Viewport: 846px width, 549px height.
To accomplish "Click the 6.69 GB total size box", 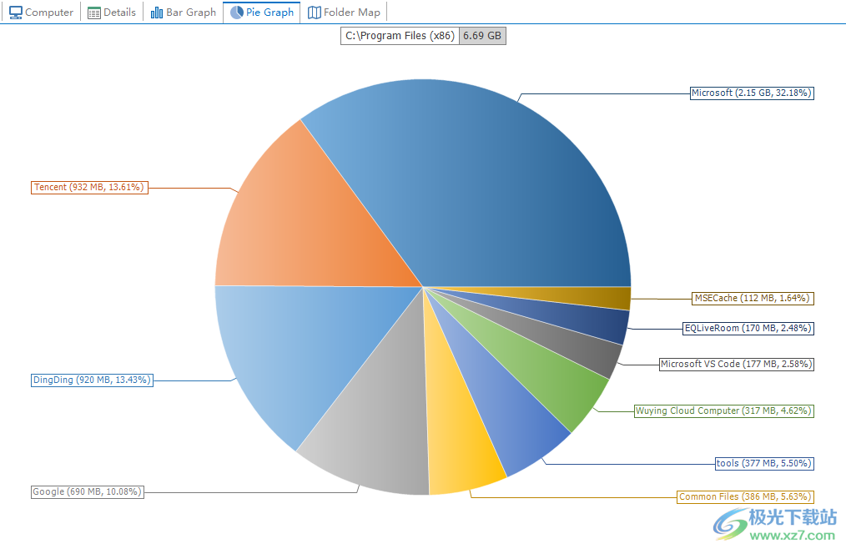I will (482, 36).
